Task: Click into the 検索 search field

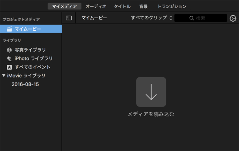Action: pyautogui.click(x=201, y=18)
